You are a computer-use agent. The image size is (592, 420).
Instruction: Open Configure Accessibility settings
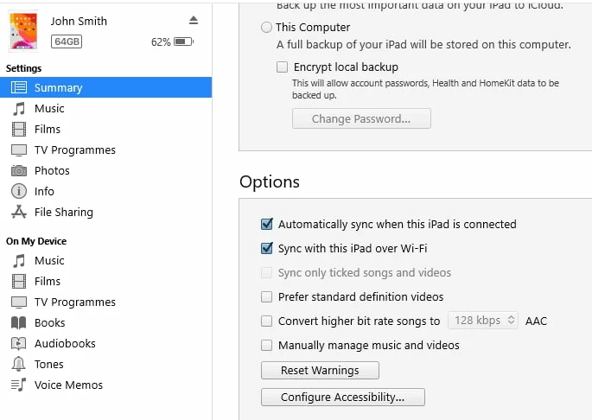[x=342, y=398]
